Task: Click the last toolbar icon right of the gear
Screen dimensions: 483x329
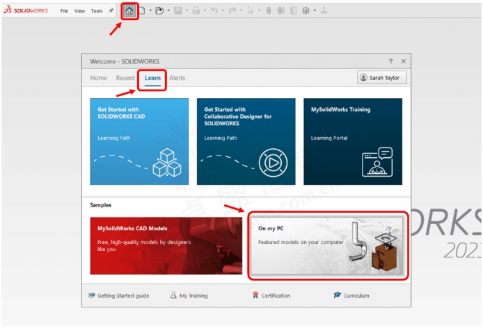Action: 324,10
